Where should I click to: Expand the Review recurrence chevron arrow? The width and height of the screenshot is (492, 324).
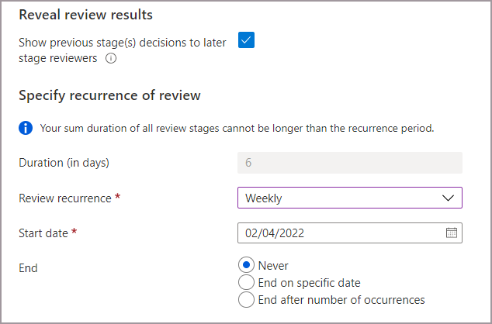click(448, 198)
